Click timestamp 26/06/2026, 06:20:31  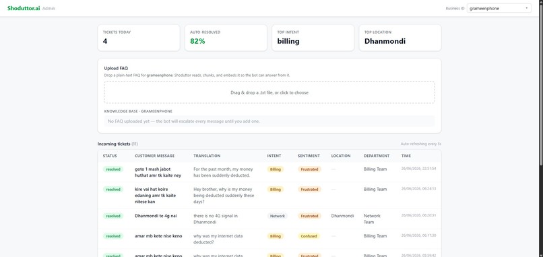pos(418,215)
